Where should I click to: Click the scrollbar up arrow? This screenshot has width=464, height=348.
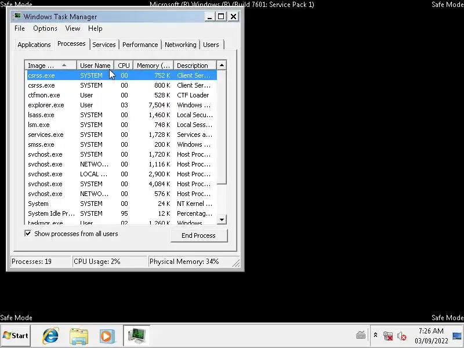click(x=222, y=65)
